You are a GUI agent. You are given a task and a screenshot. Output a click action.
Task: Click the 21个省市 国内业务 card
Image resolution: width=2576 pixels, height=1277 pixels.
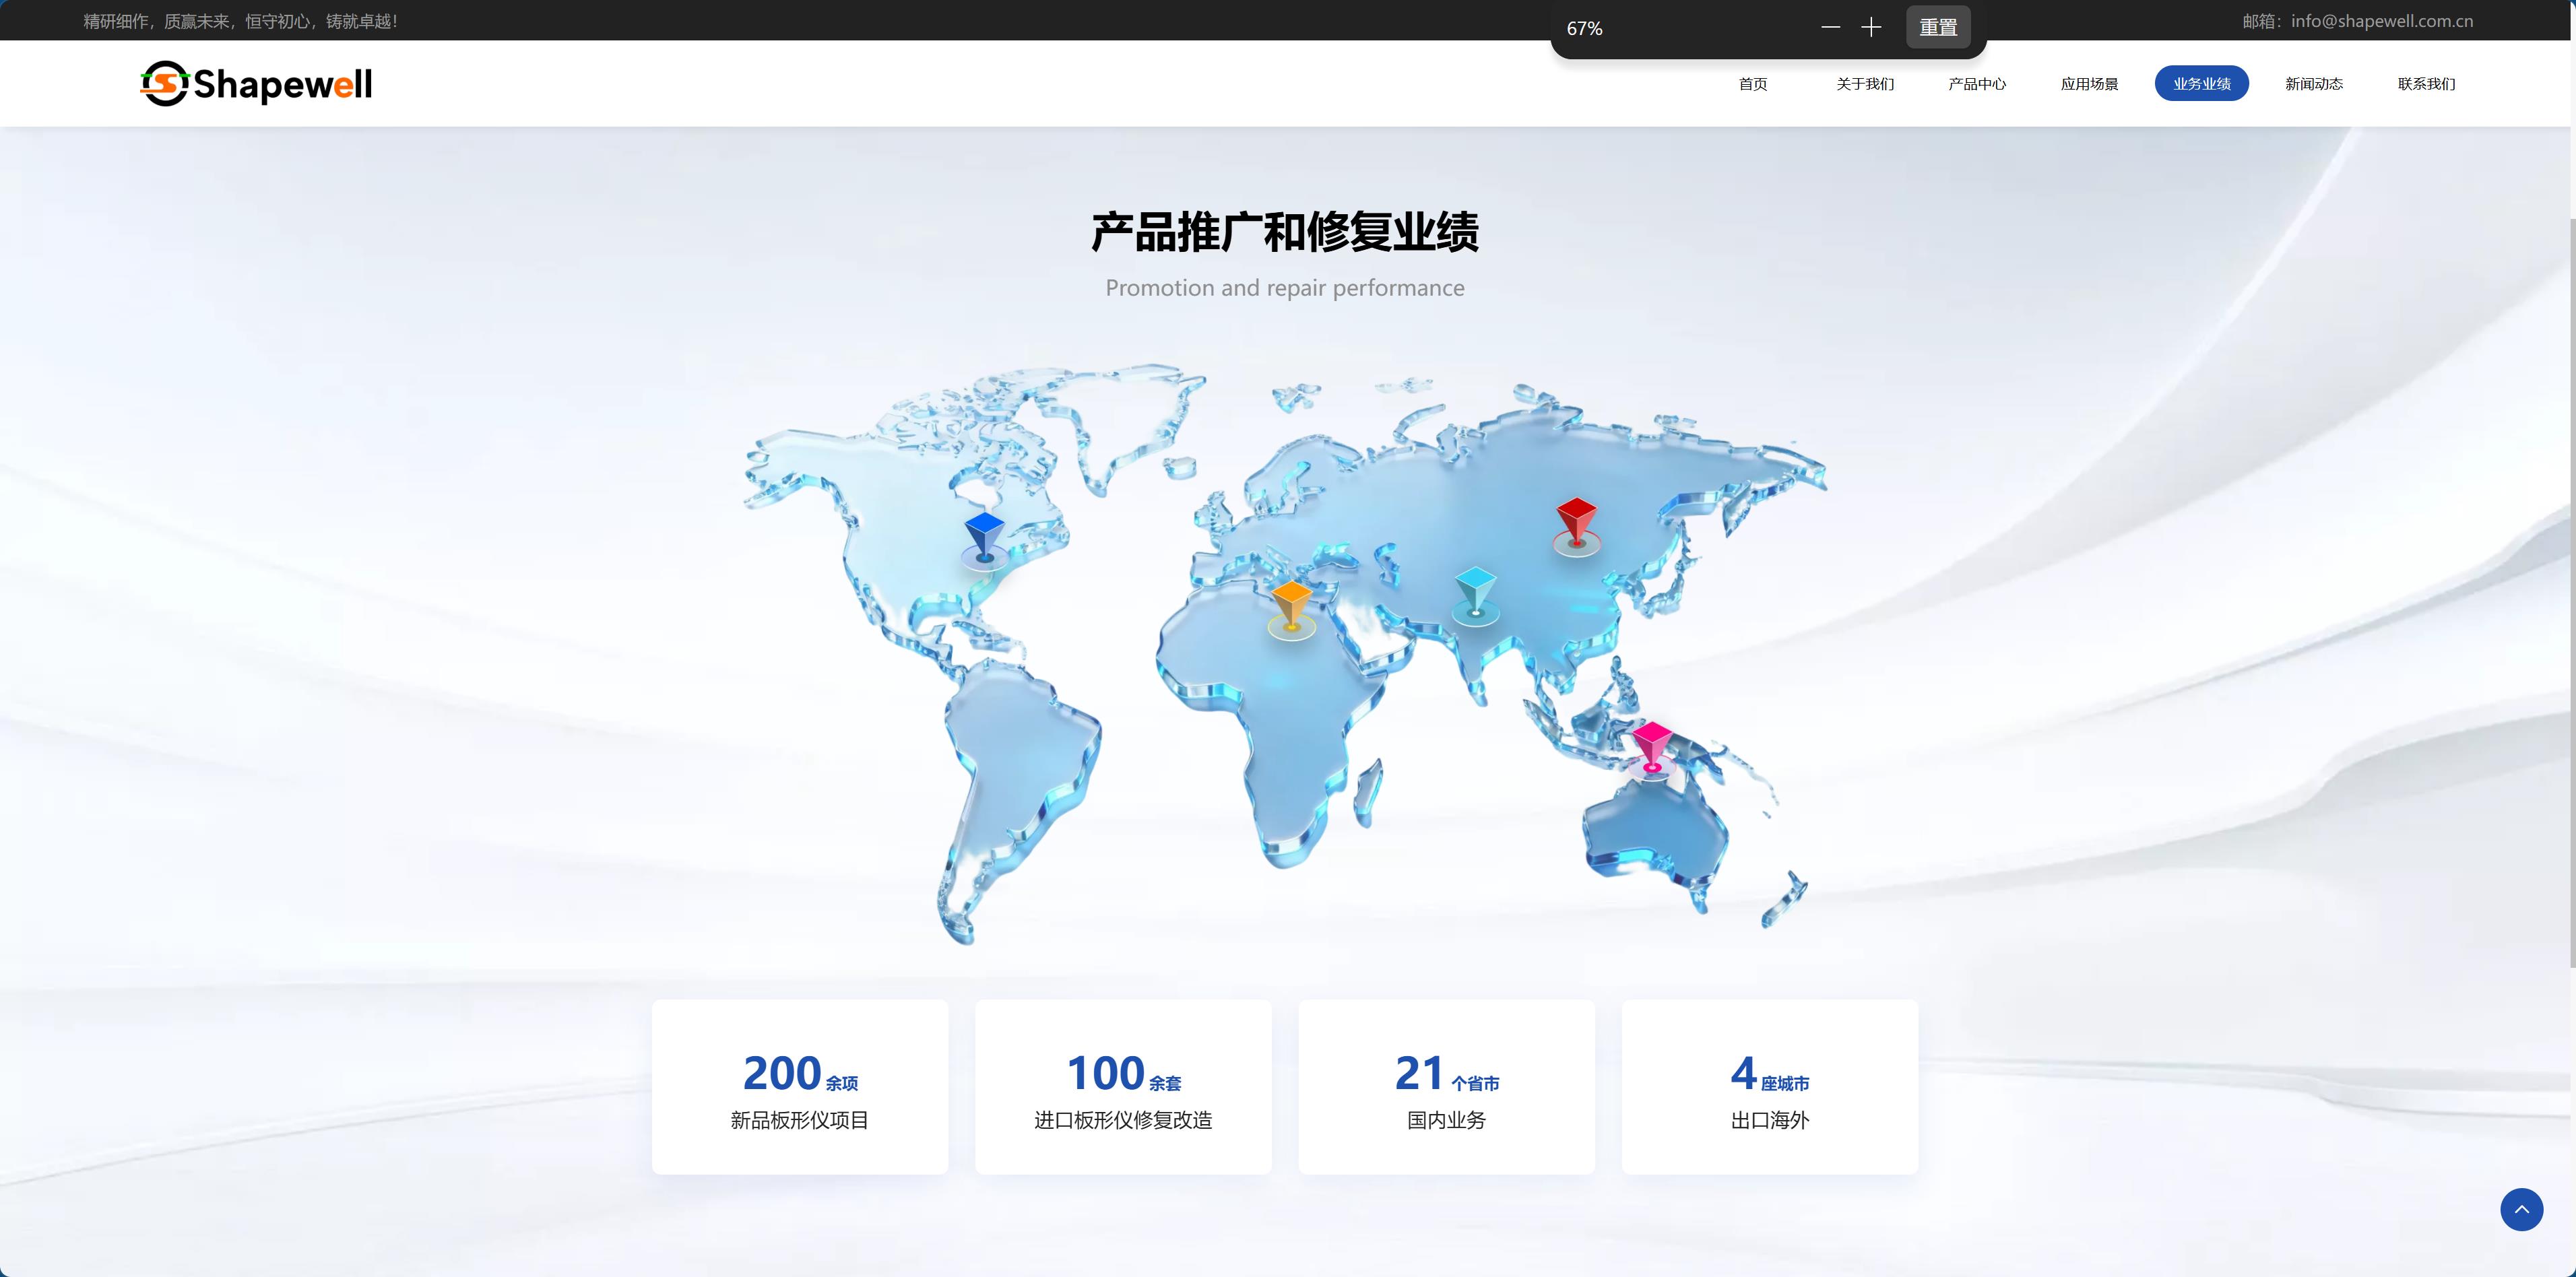[1446, 1087]
